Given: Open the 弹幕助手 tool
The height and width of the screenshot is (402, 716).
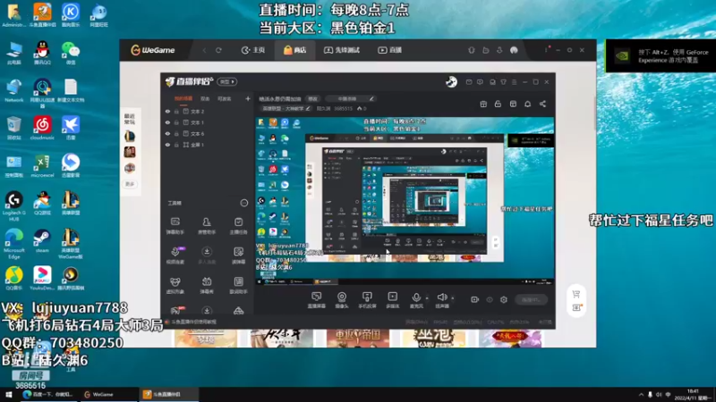Looking at the screenshot, I should pyautogui.click(x=175, y=226).
